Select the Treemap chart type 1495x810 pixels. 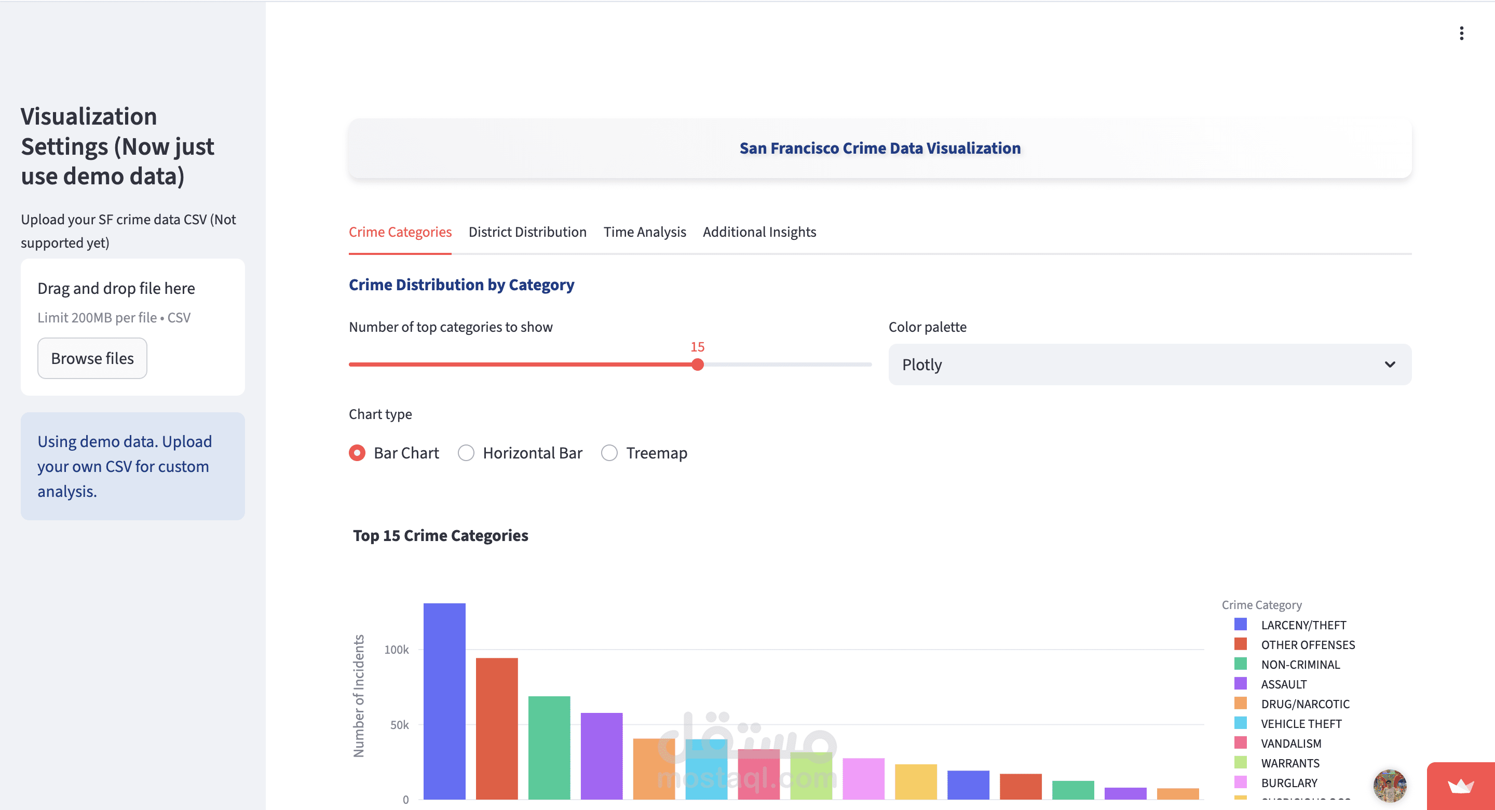(609, 453)
